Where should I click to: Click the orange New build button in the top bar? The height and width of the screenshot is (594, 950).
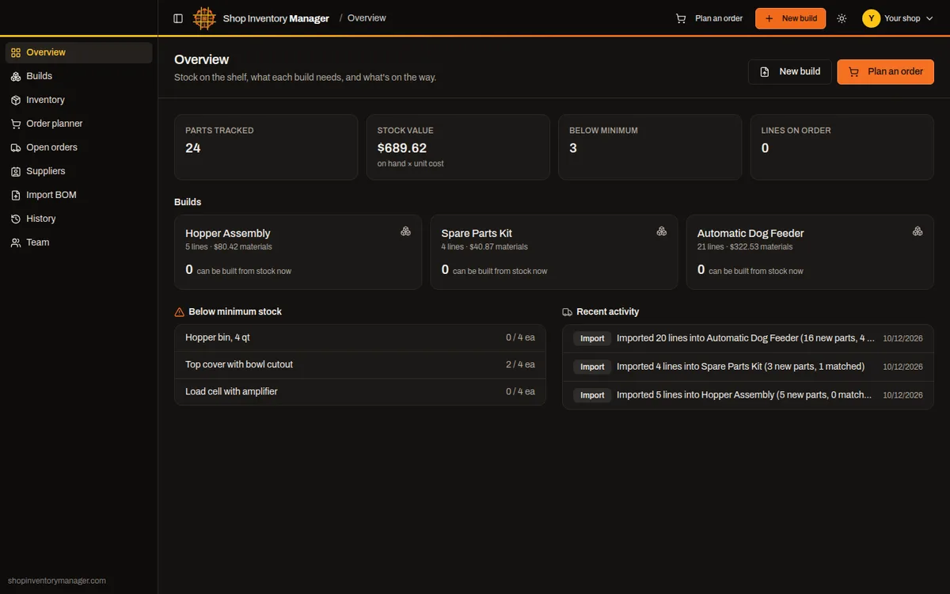pos(790,18)
